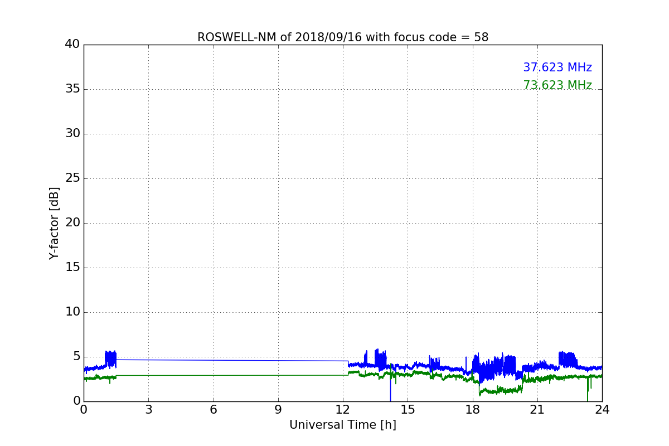Click the y-axis tick label 40
The height and width of the screenshot is (446, 669).
pos(72,45)
